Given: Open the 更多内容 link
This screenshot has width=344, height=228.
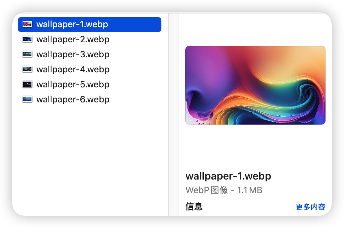Looking at the screenshot, I should [310, 207].
